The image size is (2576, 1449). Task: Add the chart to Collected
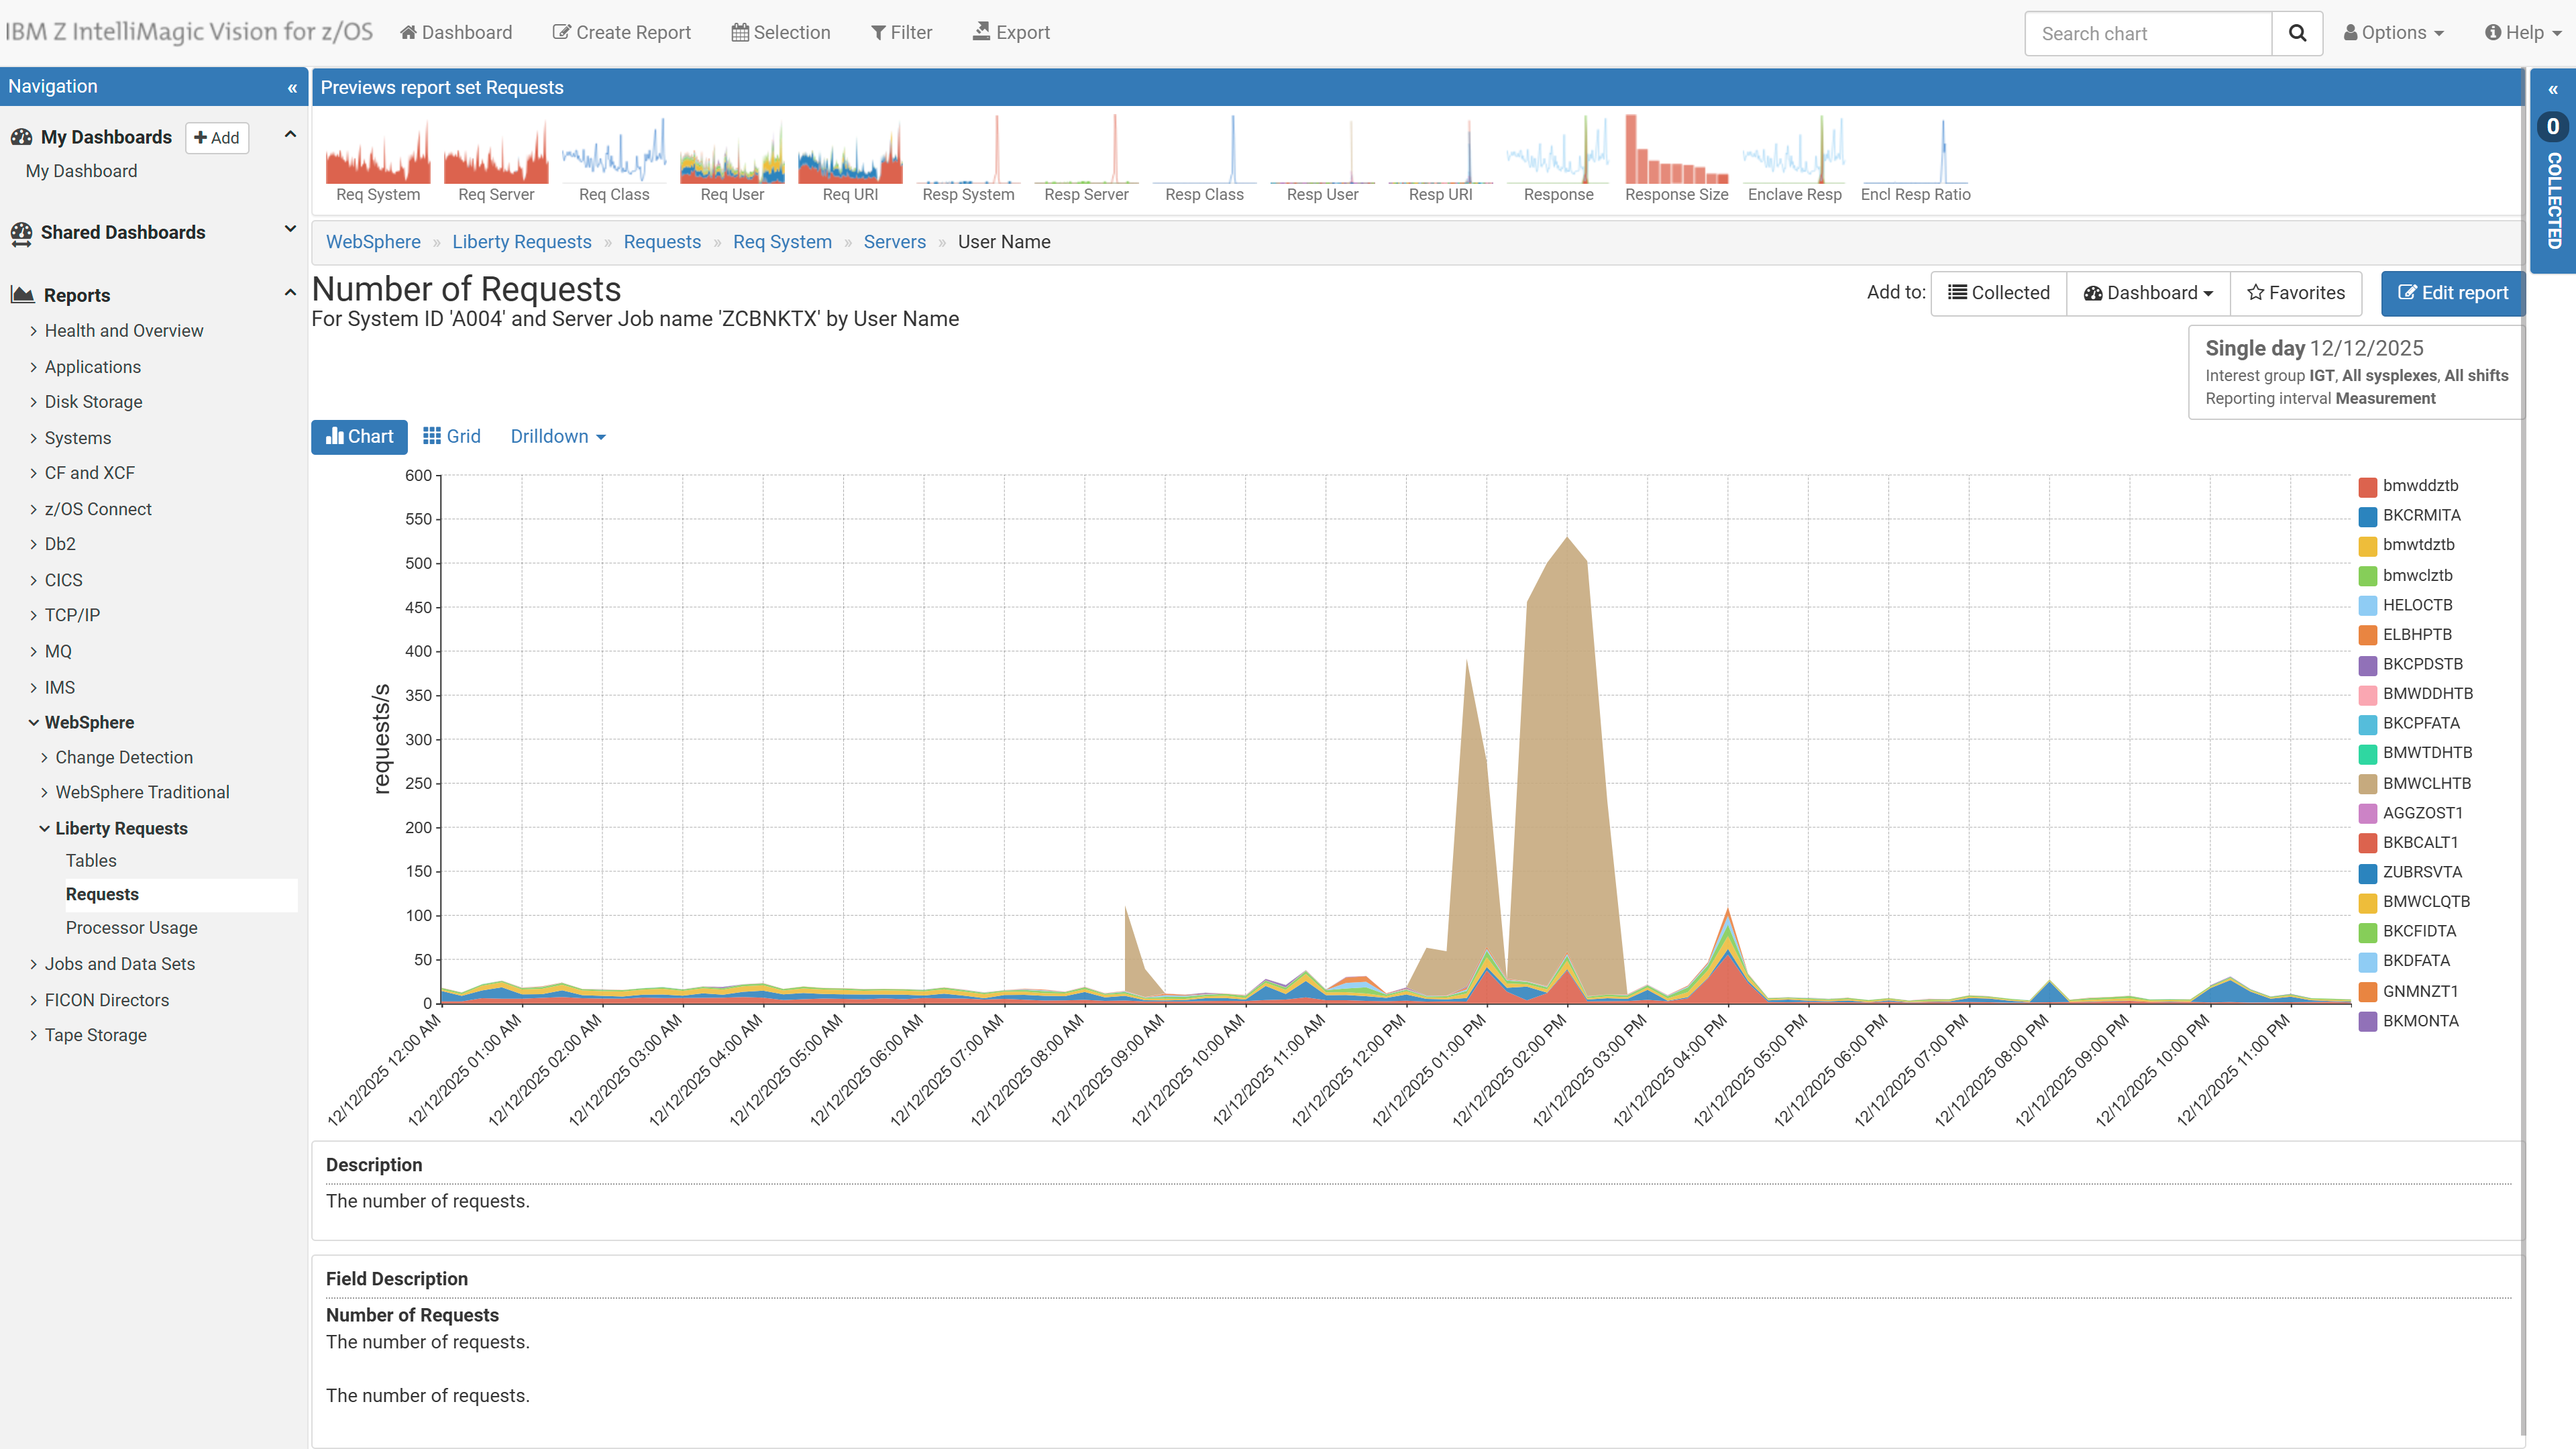point(1998,293)
